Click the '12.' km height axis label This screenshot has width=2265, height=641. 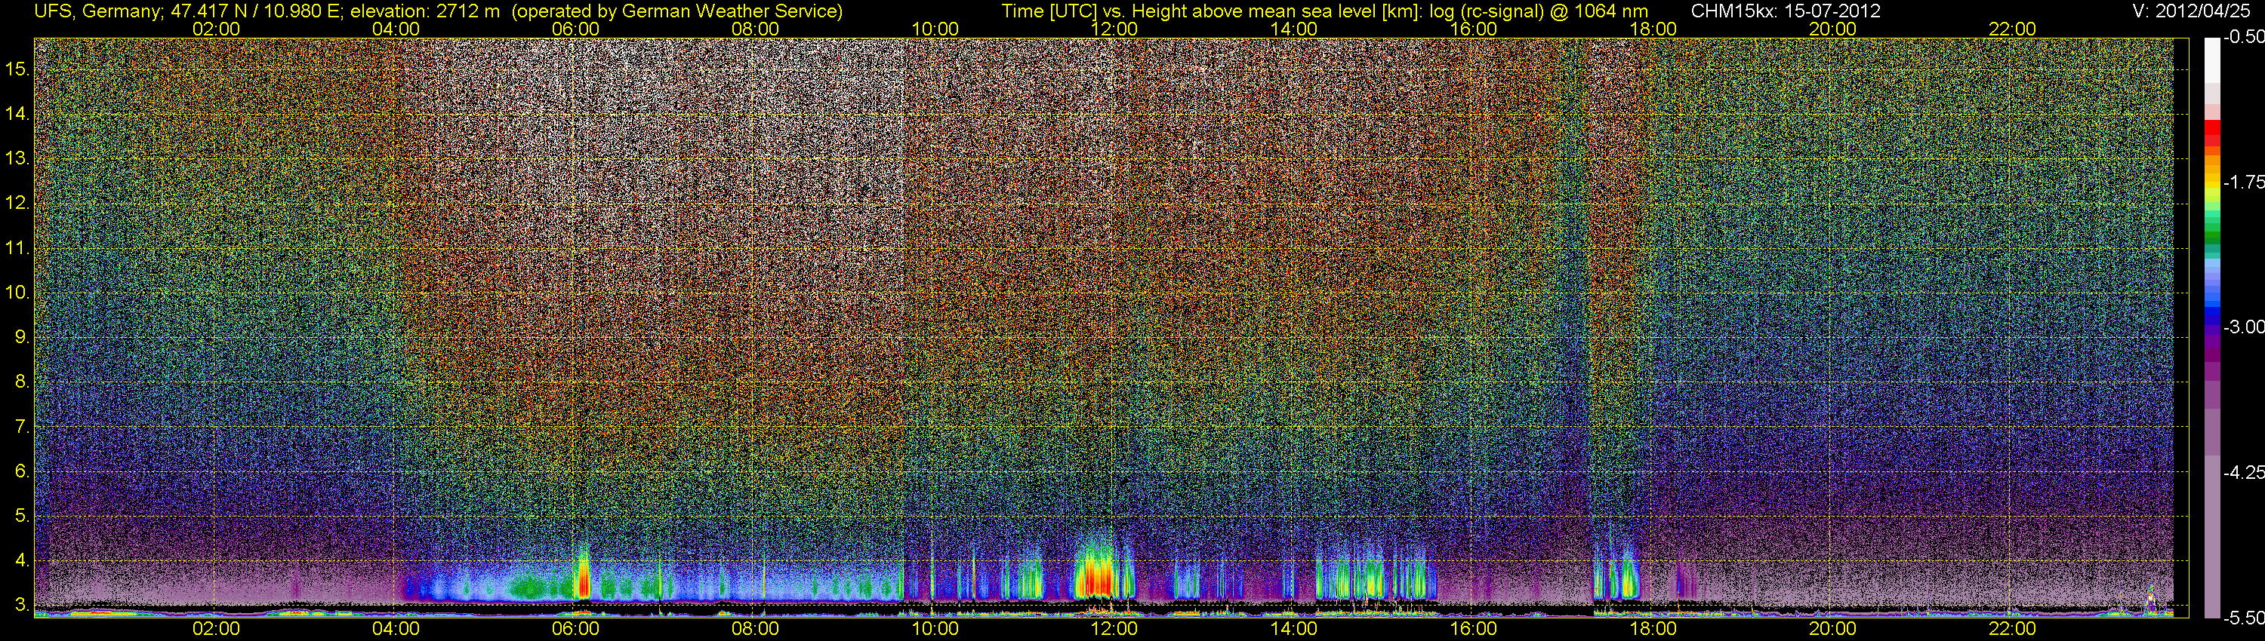coord(18,203)
